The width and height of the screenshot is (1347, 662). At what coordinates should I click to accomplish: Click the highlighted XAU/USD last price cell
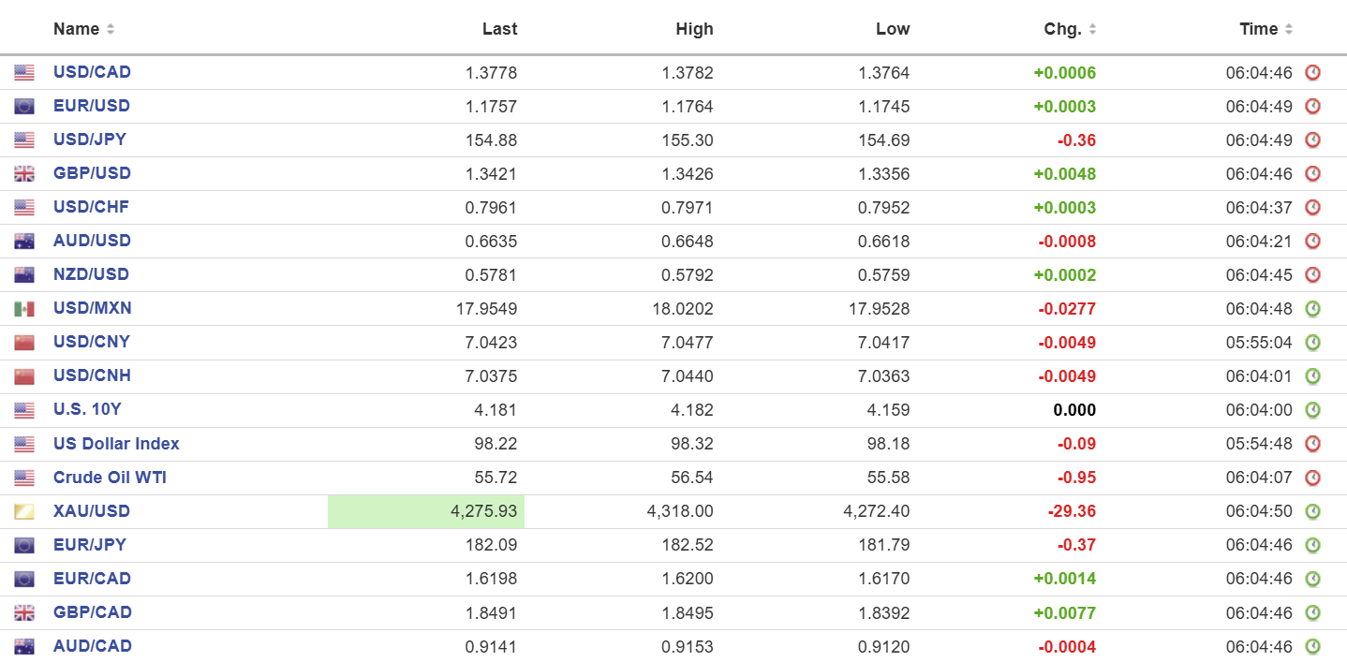click(426, 511)
